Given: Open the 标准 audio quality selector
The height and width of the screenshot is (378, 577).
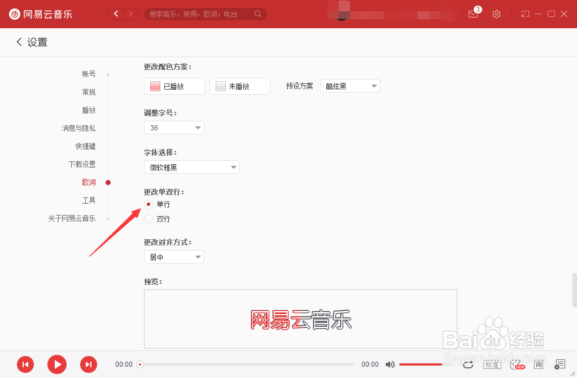Looking at the screenshot, I should tap(492, 364).
